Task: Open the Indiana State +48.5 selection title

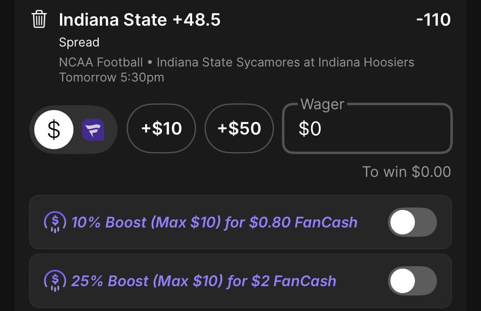Action: [140, 20]
